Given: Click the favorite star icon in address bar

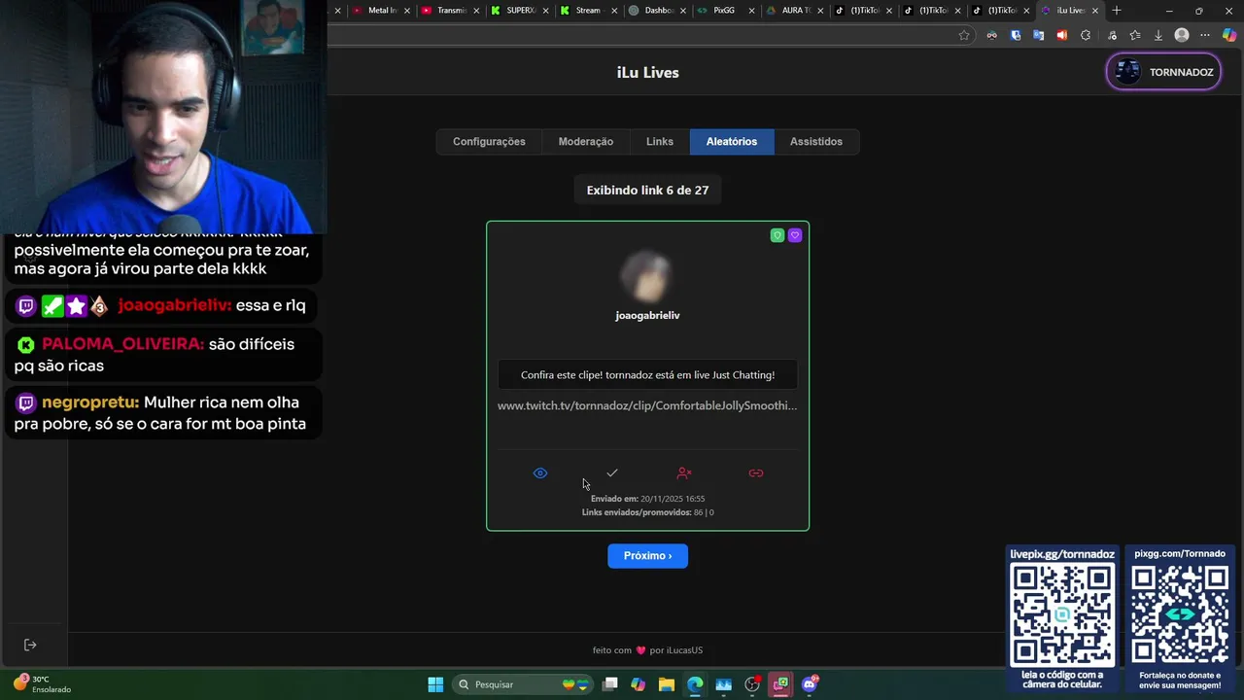Looking at the screenshot, I should [x=964, y=35].
